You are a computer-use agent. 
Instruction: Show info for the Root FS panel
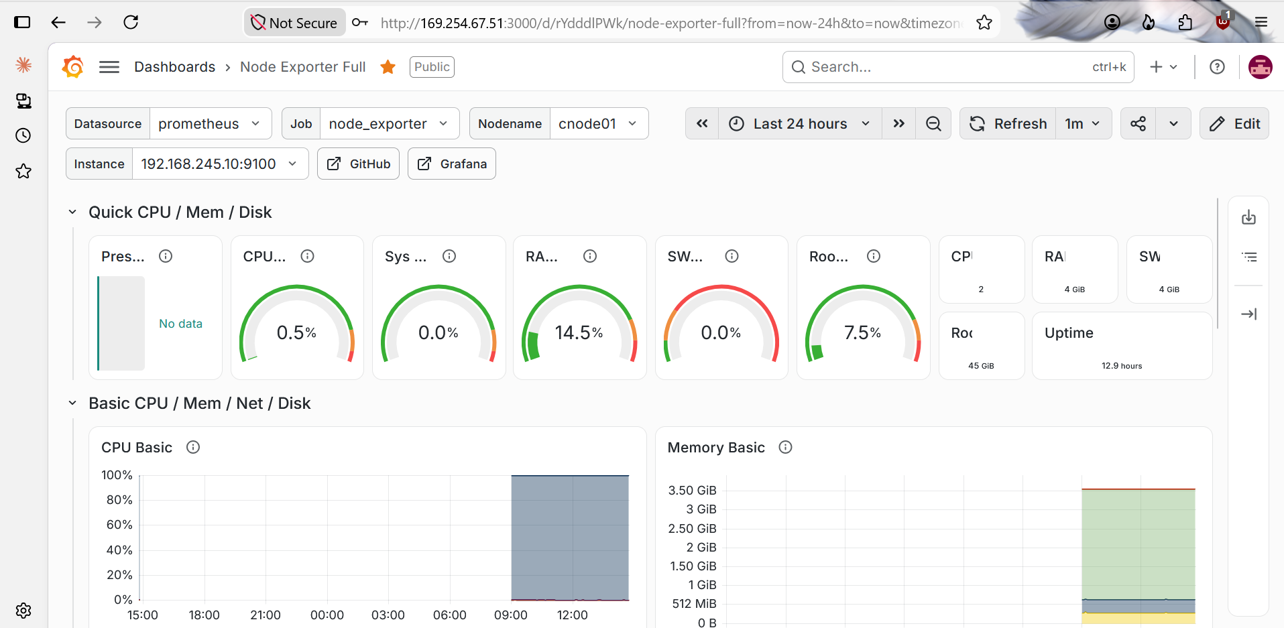pyautogui.click(x=874, y=256)
